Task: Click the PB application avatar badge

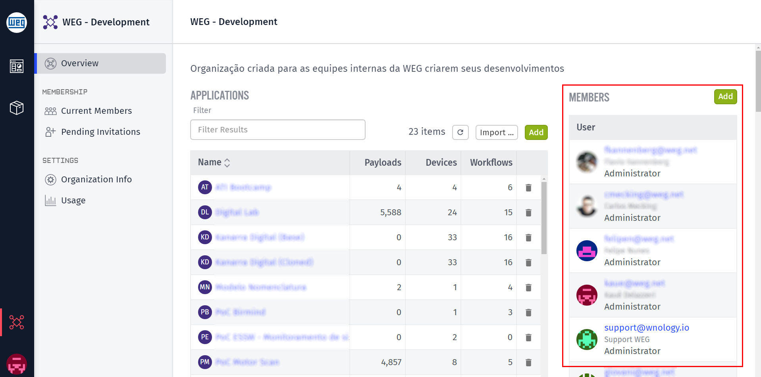Action: [x=205, y=312]
